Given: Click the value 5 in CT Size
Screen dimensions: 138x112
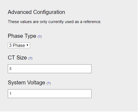Looking at the screenshot, I should [x=10, y=69].
